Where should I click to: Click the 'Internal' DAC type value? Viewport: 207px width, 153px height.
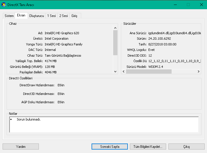(x=50, y=50)
